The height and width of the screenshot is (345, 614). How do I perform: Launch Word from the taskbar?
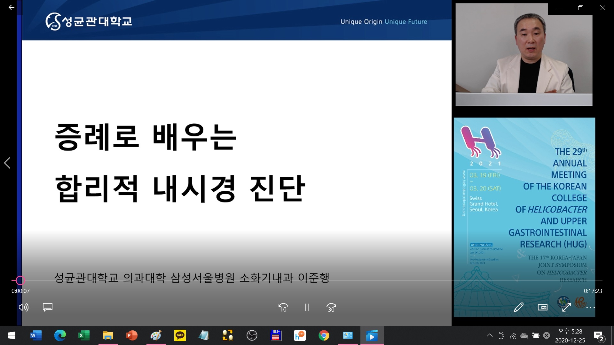click(x=36, y=335)
